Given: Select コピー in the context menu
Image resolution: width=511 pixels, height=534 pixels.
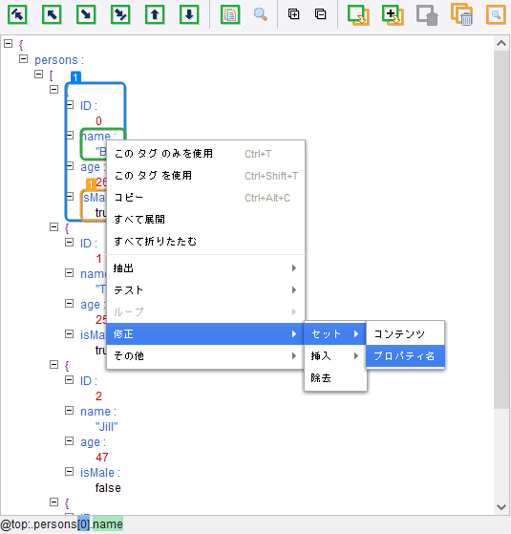Looking at the screenshot, I should [x=205, y=198].
